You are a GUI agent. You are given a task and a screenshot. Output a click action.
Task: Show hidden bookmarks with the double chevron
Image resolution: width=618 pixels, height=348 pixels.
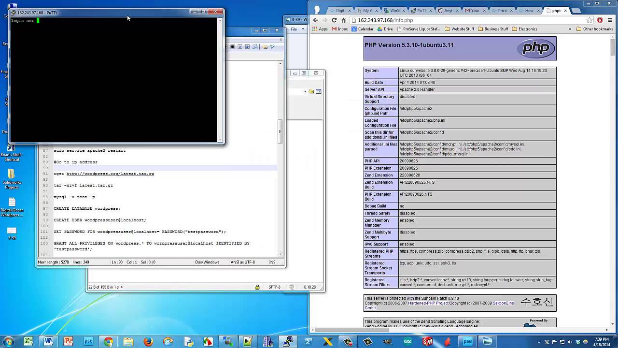click(x=570, y=29)
